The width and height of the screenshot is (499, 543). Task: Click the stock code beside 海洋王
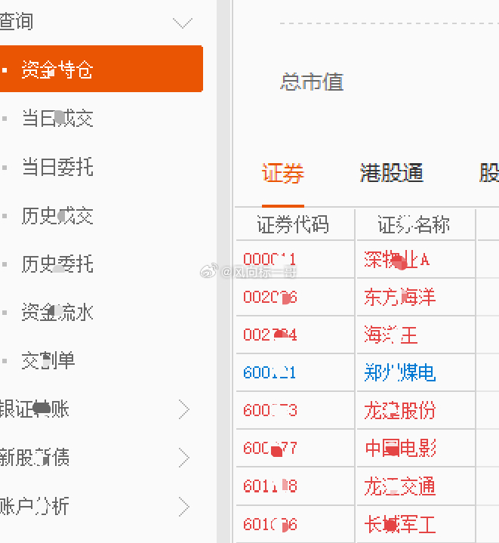click(270, 335)
